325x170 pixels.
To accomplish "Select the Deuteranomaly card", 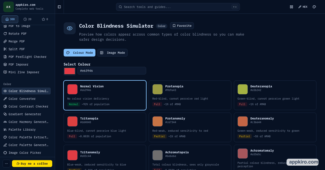I will click(x=275, y=127).
